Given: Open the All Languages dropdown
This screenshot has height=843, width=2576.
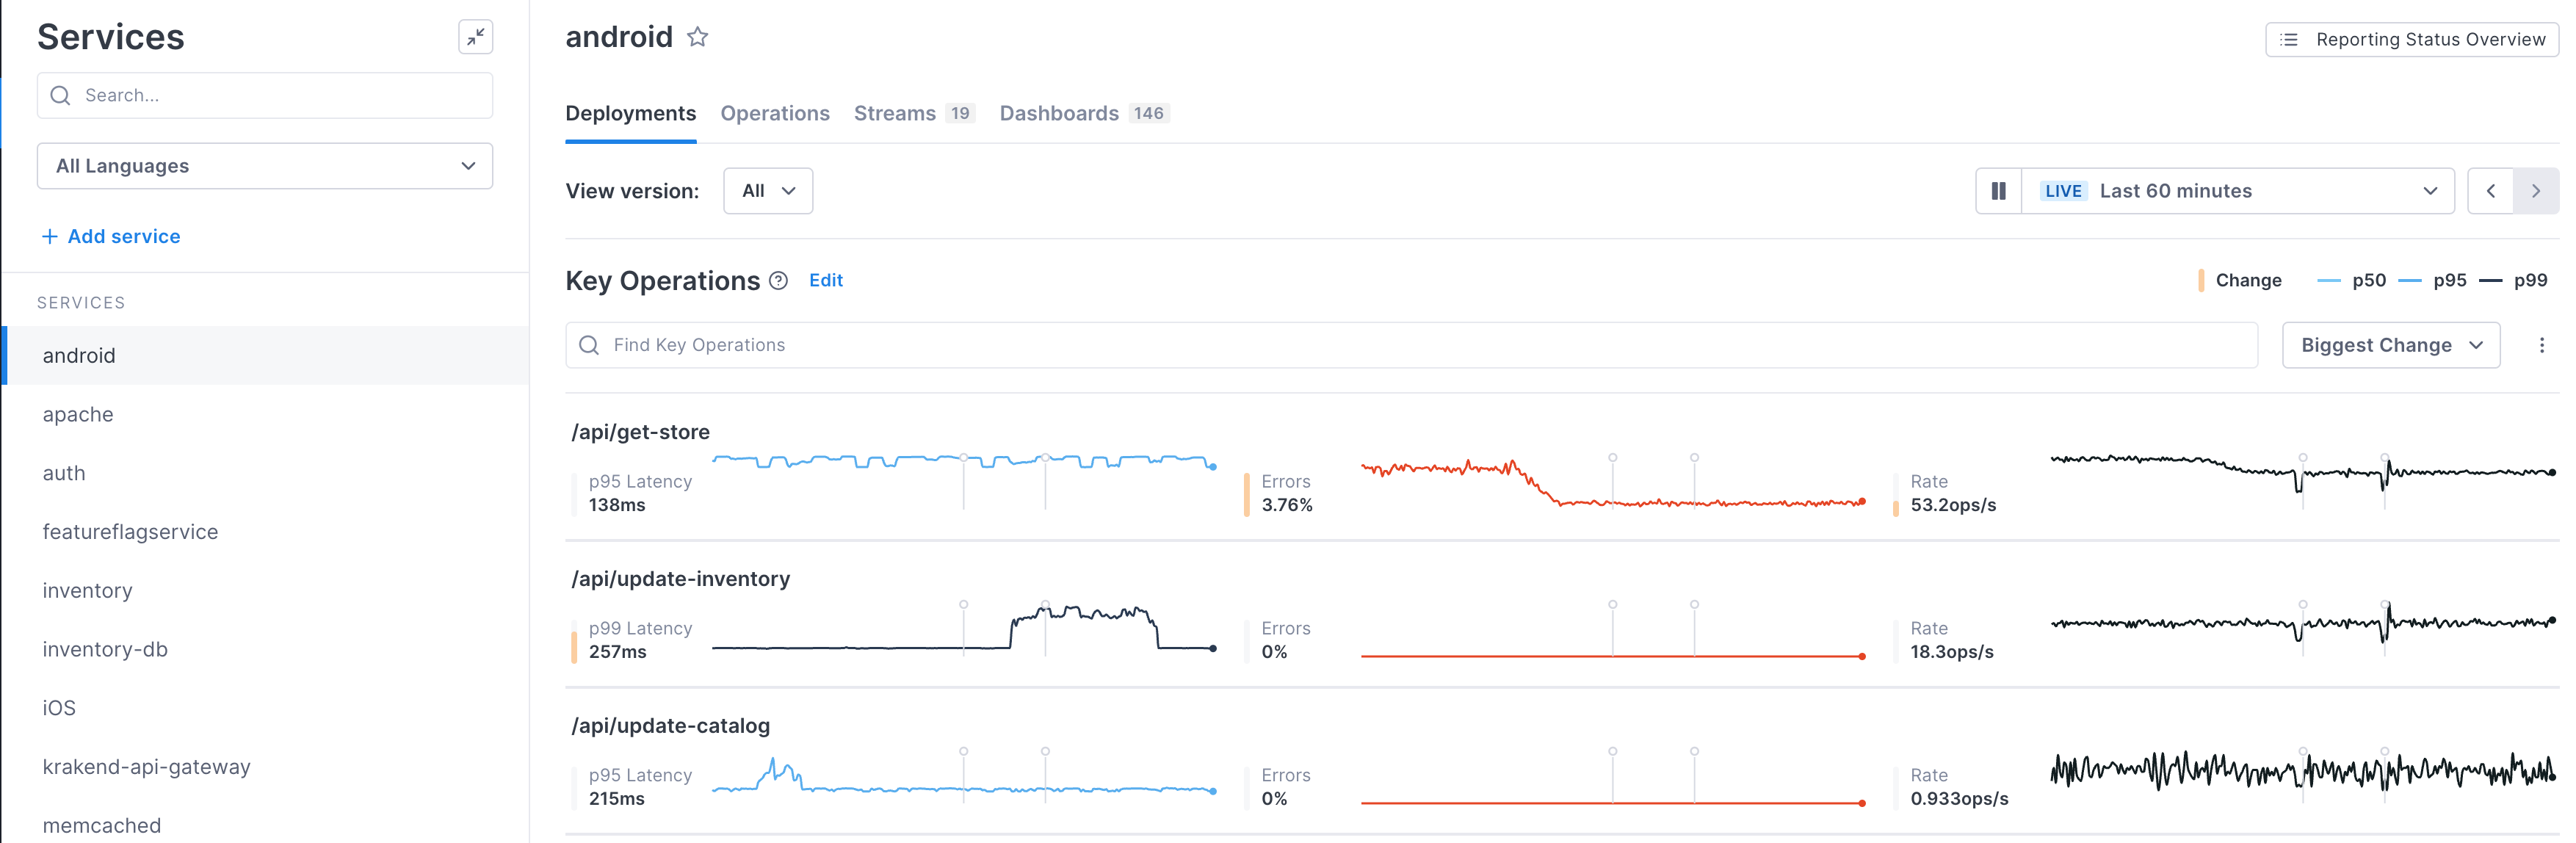Looking at the screenshot, I should (x=264, y=166).
